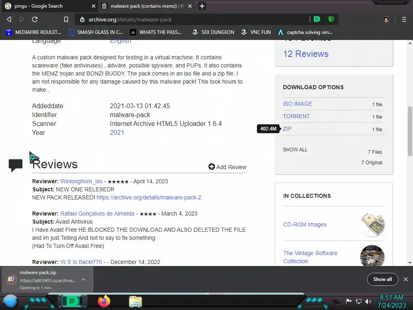
Task: Open the user profile avatar
Action: point(386,19)
